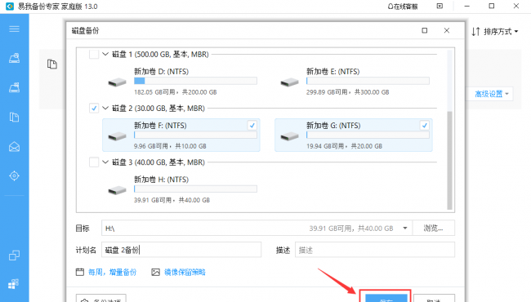Click the 磁盘 3 (40.00 GB) header text
531x302 pixels.
click(x=158, y=162)
